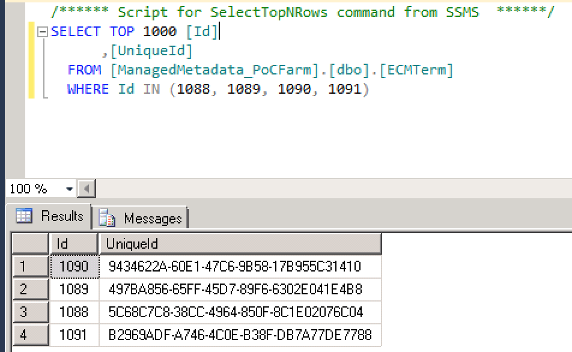Click the horizontal scroll left arrow
572x352 pixels.
(87, 189)
